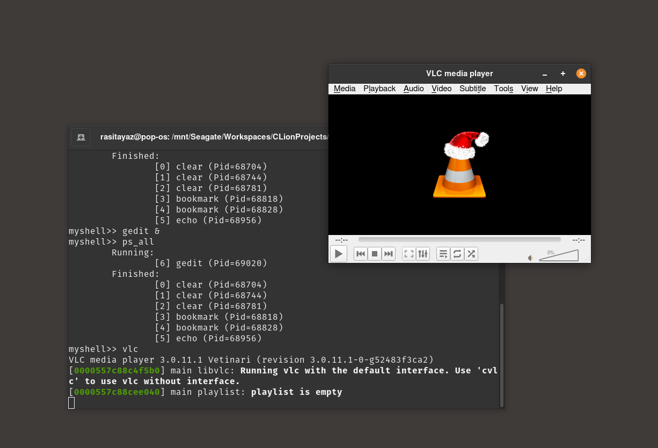Click 'Running:' under ps_all in terminal
This screenshot has width=658, height=448.
click(133, 253)
